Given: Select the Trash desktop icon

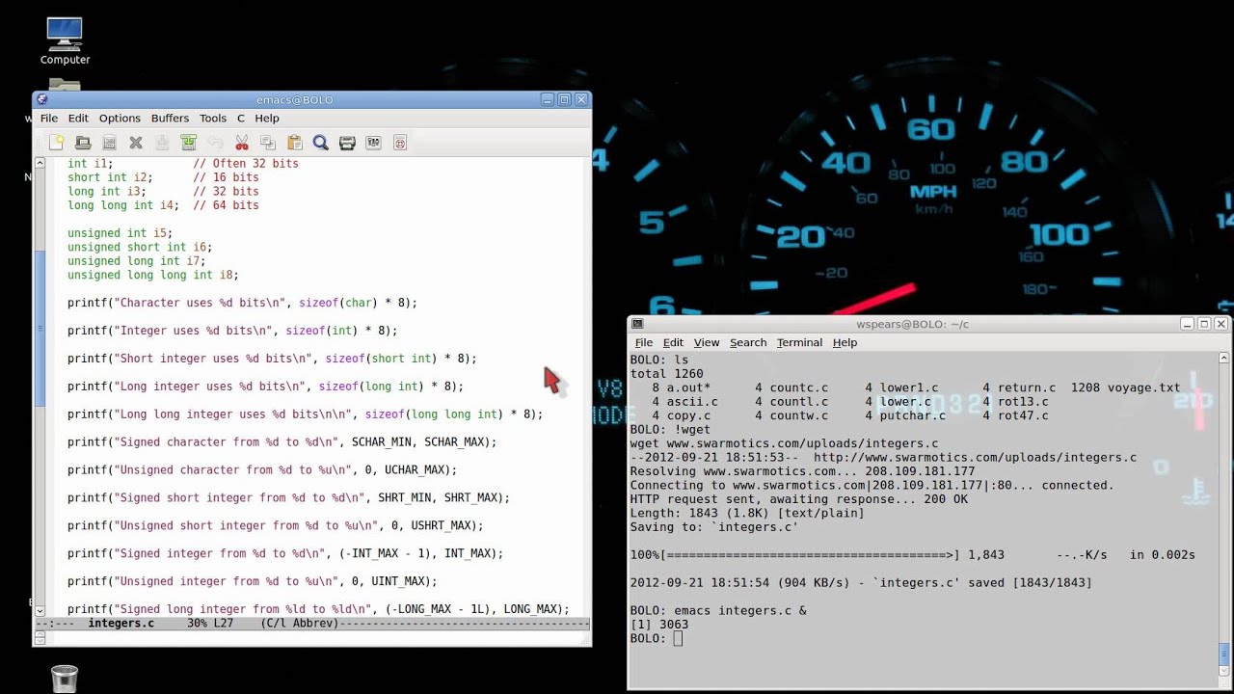Looking at the screenshot, I should coord(64,678).
